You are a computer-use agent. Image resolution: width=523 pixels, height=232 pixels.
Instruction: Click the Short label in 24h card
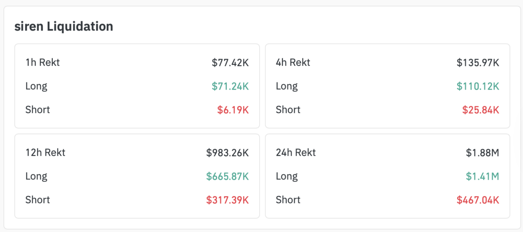pos(288,200)
